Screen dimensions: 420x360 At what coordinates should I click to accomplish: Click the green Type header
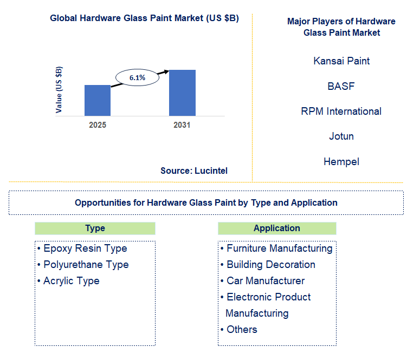(95, 228)
